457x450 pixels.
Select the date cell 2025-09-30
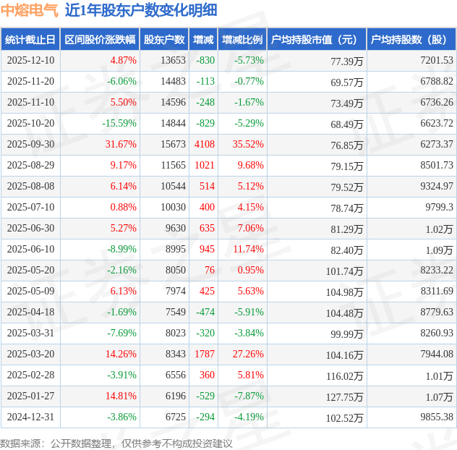tap(30, 145)
